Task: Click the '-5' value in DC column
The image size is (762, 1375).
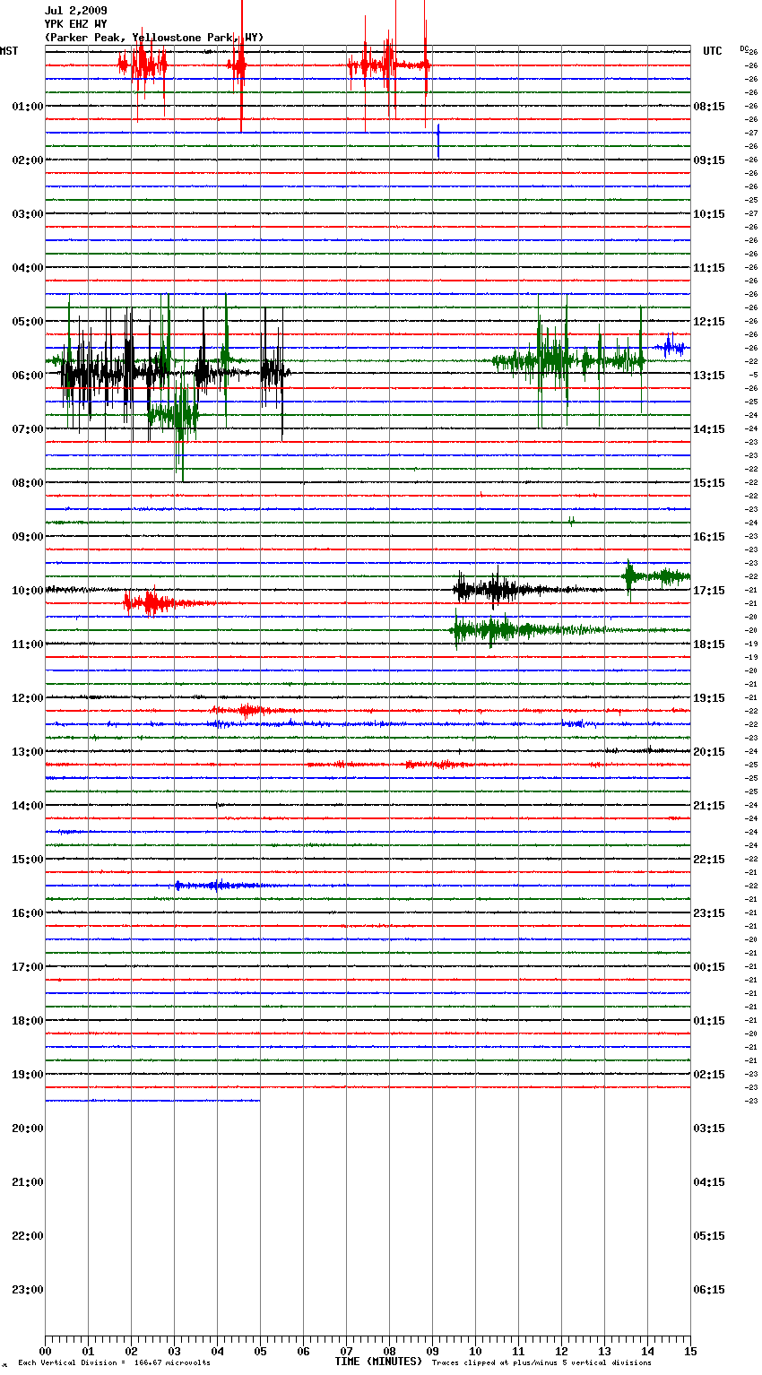Action: [x=753, y=375]
